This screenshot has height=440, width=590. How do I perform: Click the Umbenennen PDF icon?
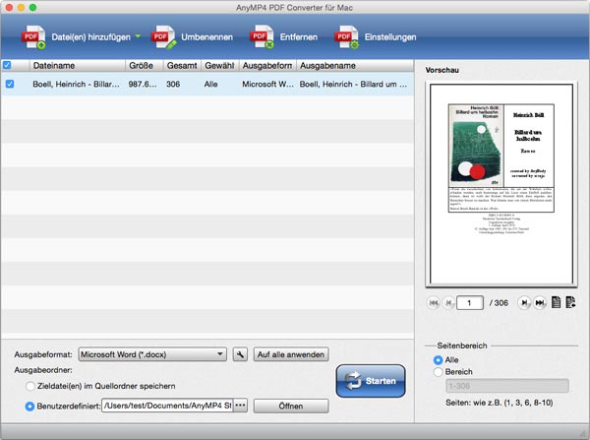tap(163, 37)
